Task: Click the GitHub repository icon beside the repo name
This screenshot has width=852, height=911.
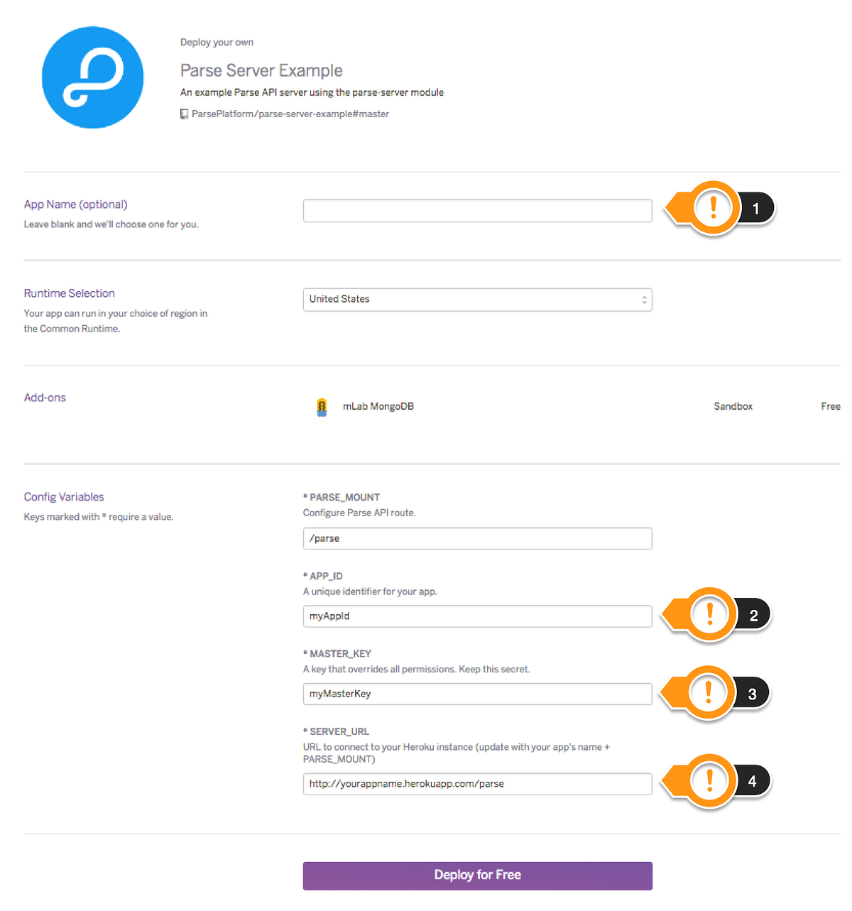Action: pos(184,114)
